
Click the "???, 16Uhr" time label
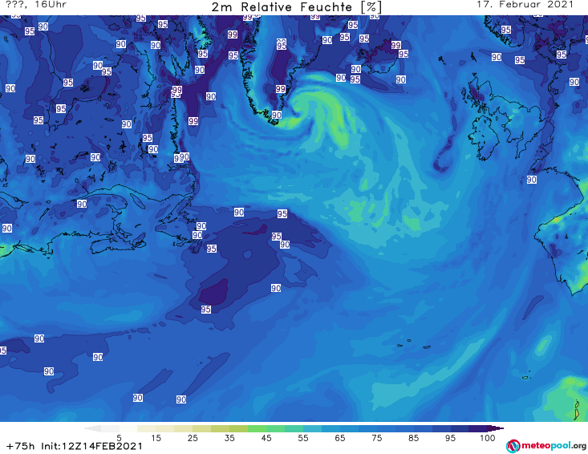click(x=36, y=5)
